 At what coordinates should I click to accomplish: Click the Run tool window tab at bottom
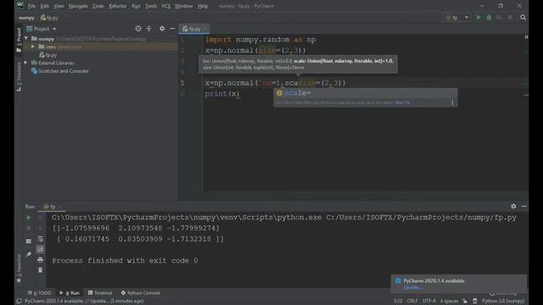pyautogui.click(x=70, y=293)
